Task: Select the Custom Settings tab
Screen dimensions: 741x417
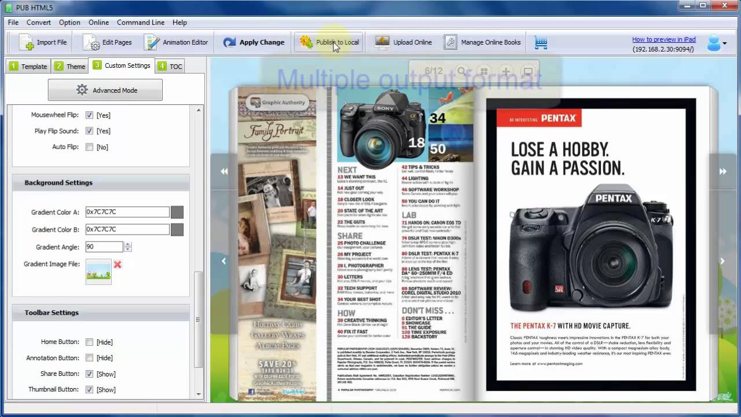Action: point(122,65)
